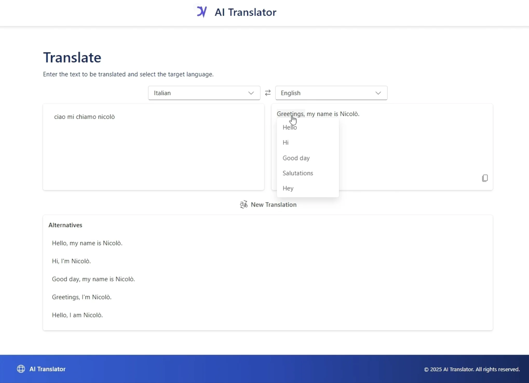
Task: Select "Hello" from the suggestions popup
Action: (290, 127)
